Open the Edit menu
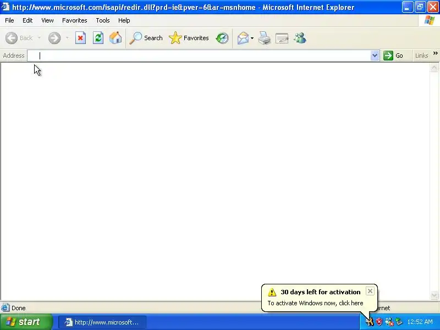 [x=28, y=20]
